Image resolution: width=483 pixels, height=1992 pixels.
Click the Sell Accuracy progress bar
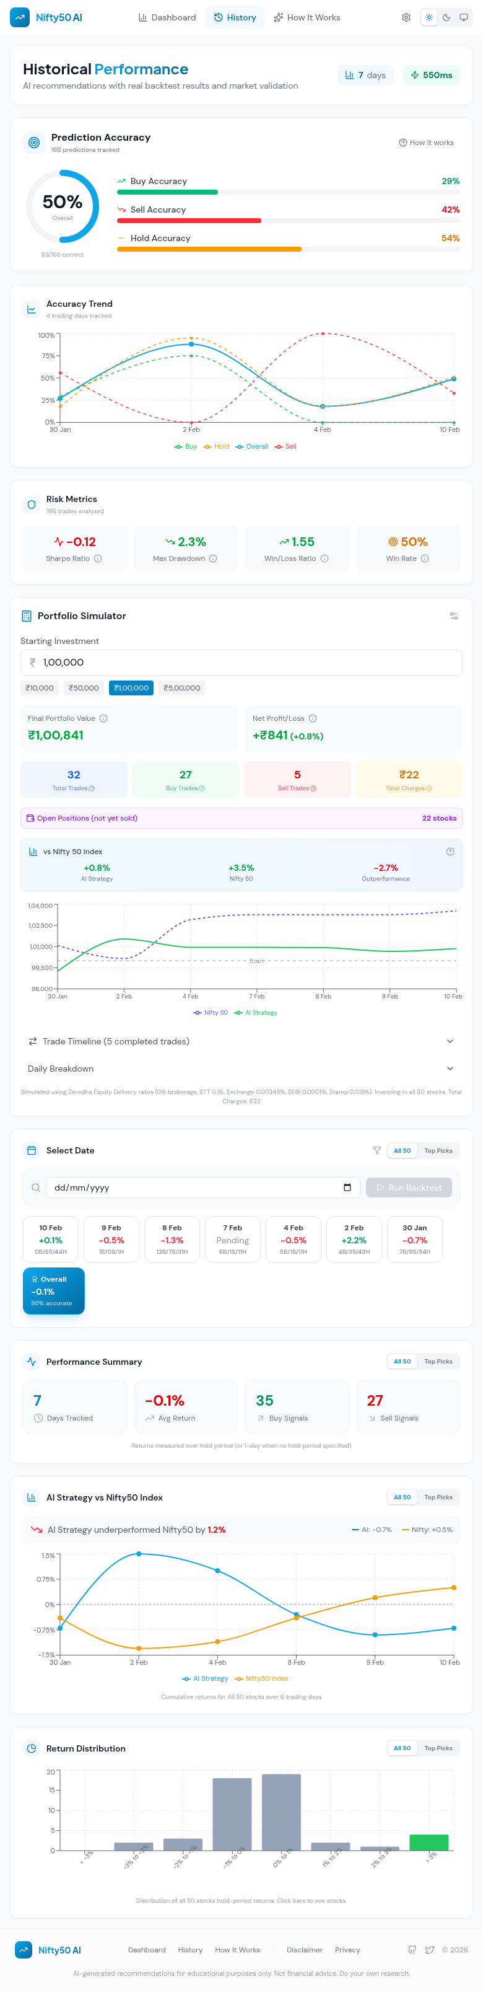pyautogui.click(x=289, y=221)
